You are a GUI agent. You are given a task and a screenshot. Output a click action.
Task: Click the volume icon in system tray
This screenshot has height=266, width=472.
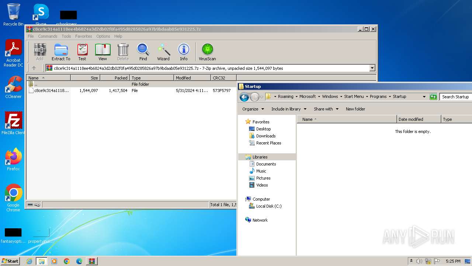pyautogui.click(x=419, y=261)
